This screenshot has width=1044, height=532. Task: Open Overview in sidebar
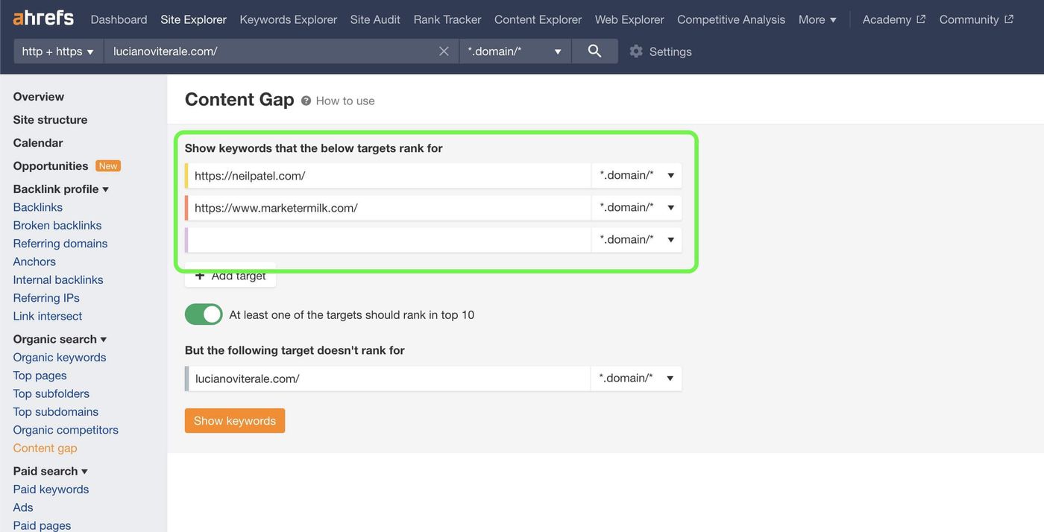39,97
